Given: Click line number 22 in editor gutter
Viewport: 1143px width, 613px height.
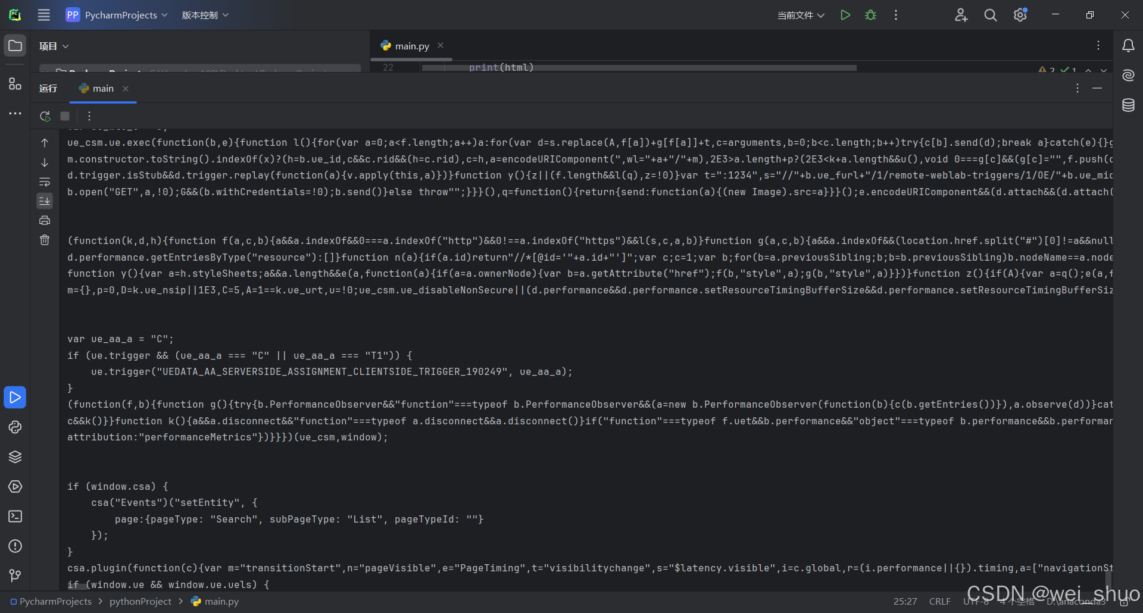Looking at the screenshot, I should point(388,67).
